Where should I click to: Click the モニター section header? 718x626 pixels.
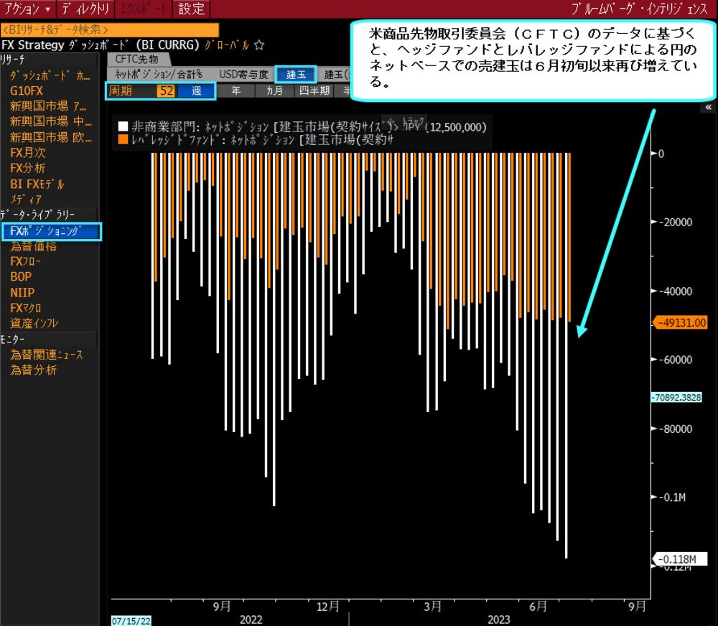[13, 340]
